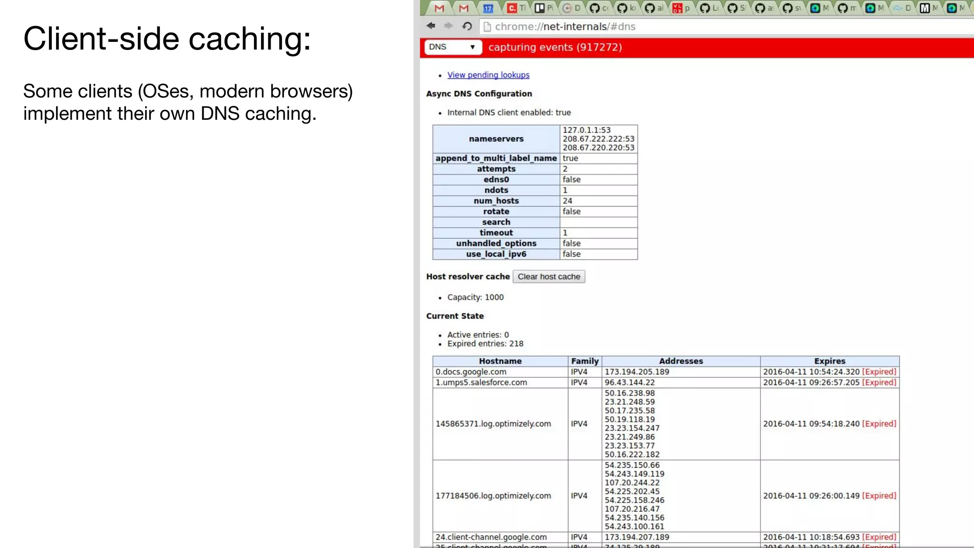Click the Current State heading
The height and width of the screenshot is (548, 974).
click(455, 316)
